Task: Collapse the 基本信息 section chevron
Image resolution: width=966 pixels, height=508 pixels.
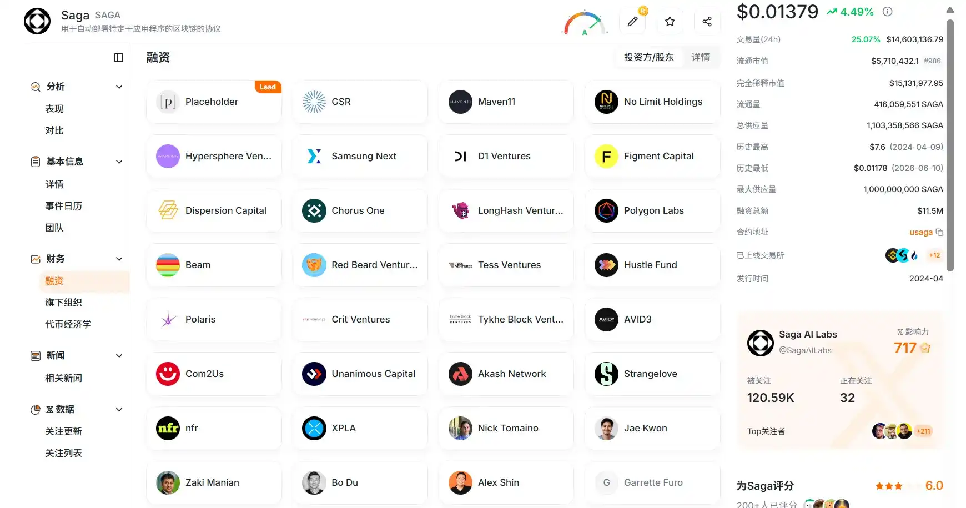Action: tap(119, 162)
